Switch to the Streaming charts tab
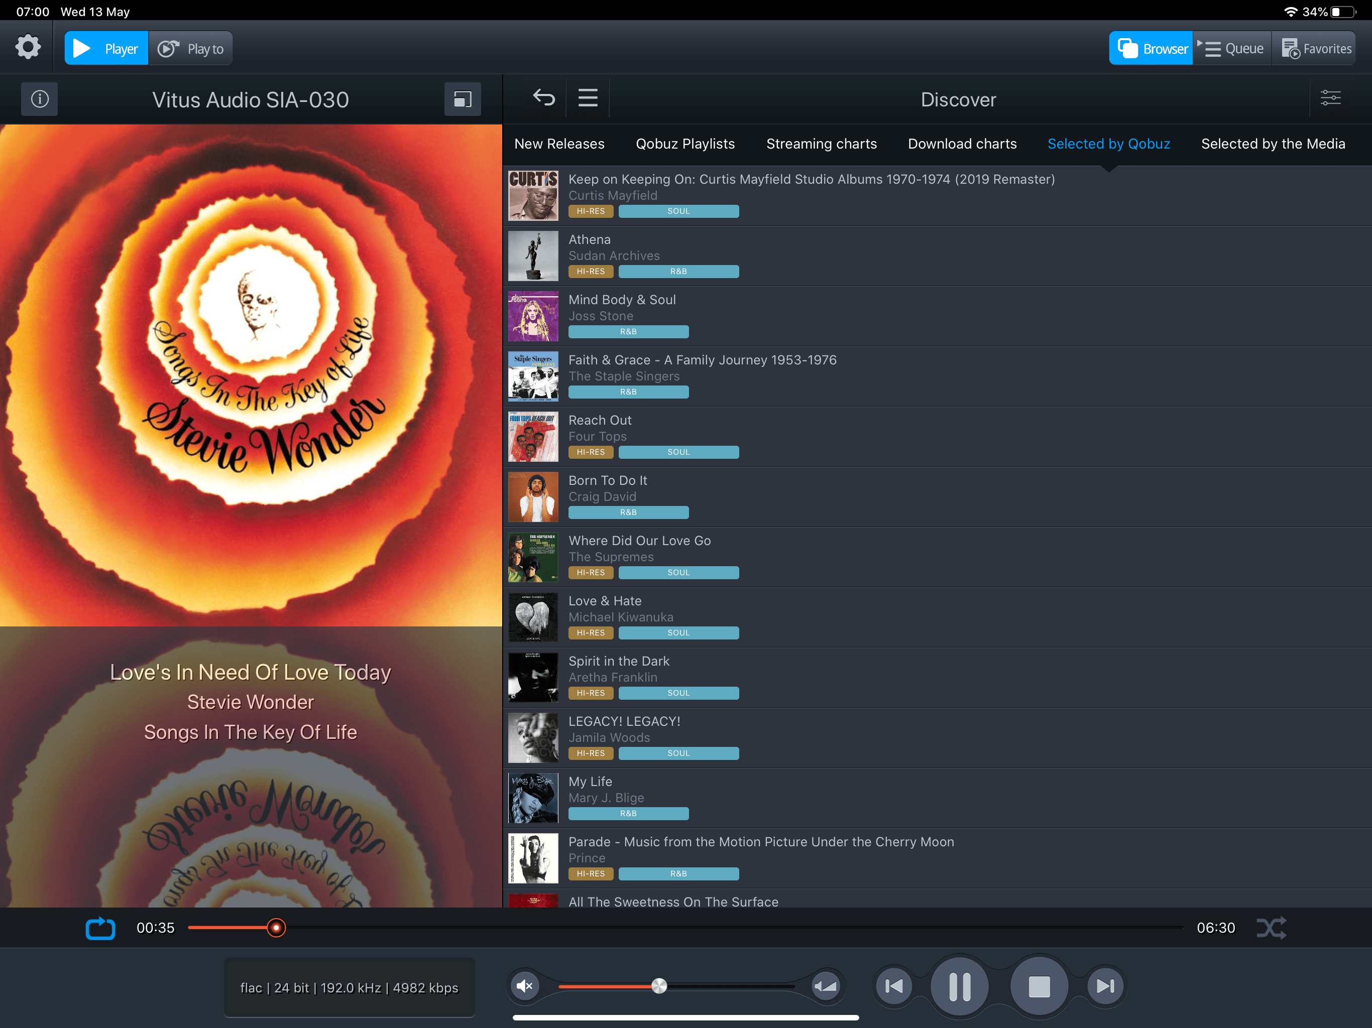Viewport: 1372px width, 1028px height. coord(821,144)
